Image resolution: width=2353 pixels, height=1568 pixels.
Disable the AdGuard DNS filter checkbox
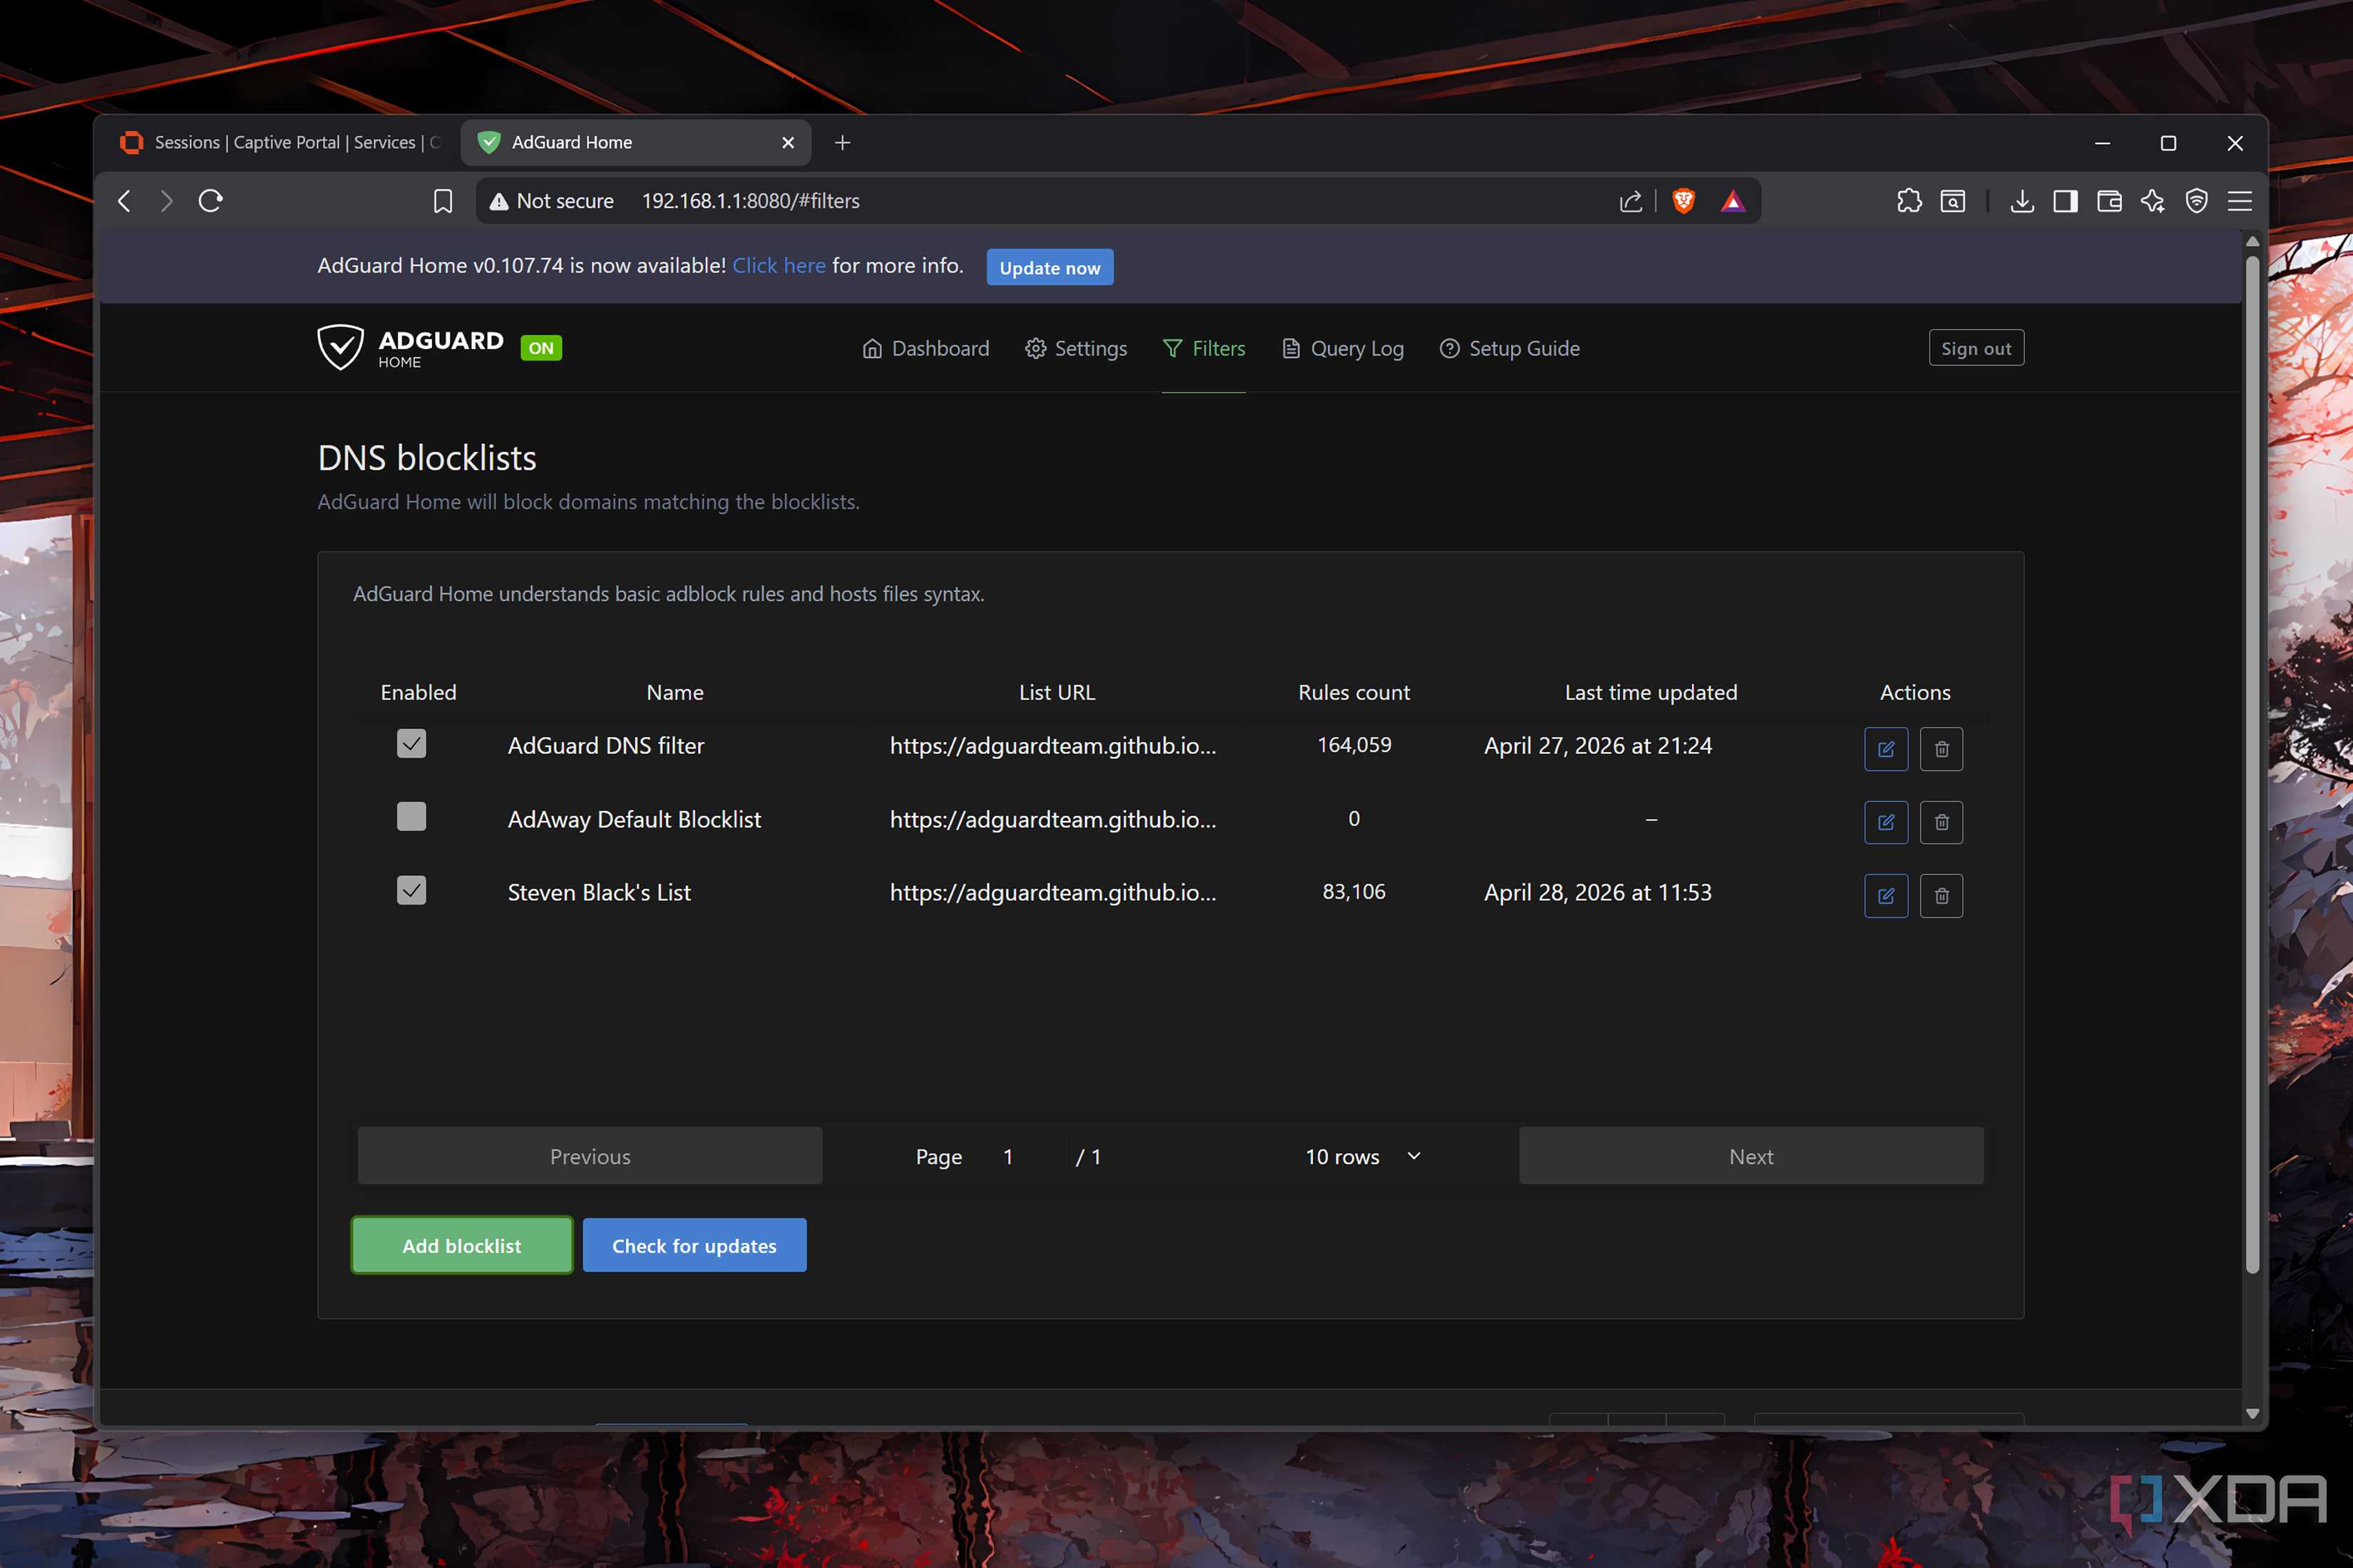coord(411,744)
